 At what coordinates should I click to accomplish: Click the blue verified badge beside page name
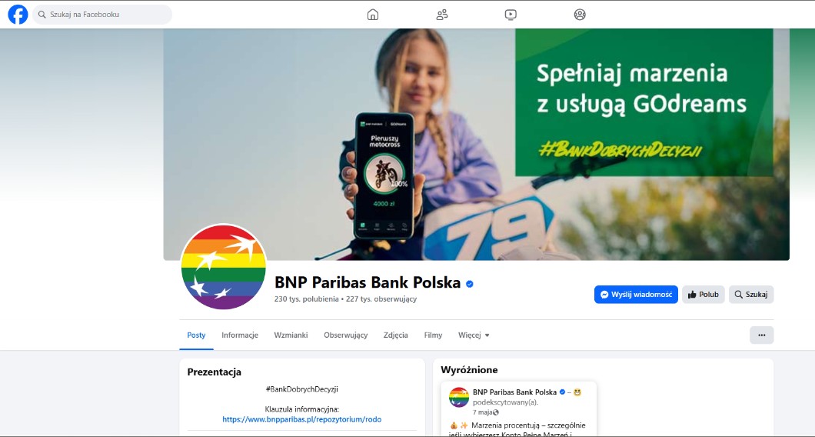469,284
